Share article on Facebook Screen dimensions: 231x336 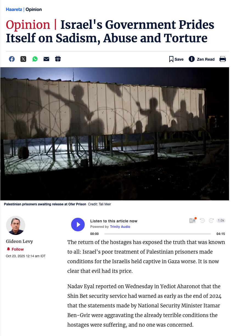point(12,59)
